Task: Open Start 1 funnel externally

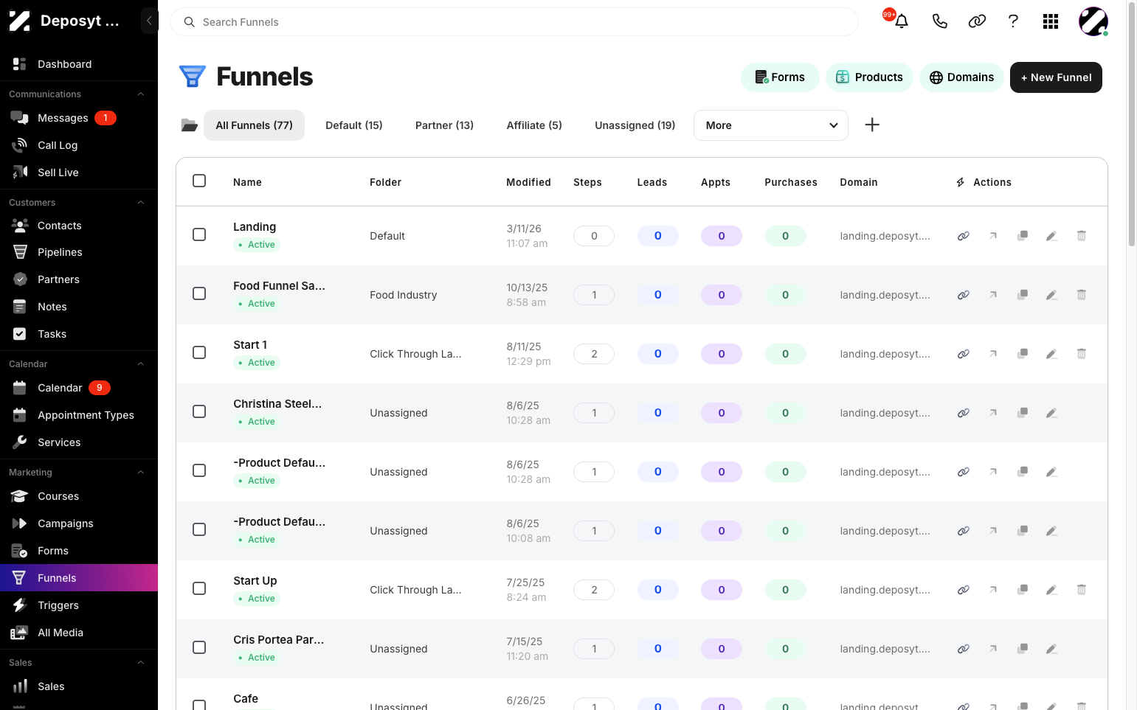Action: click(993, 354)
